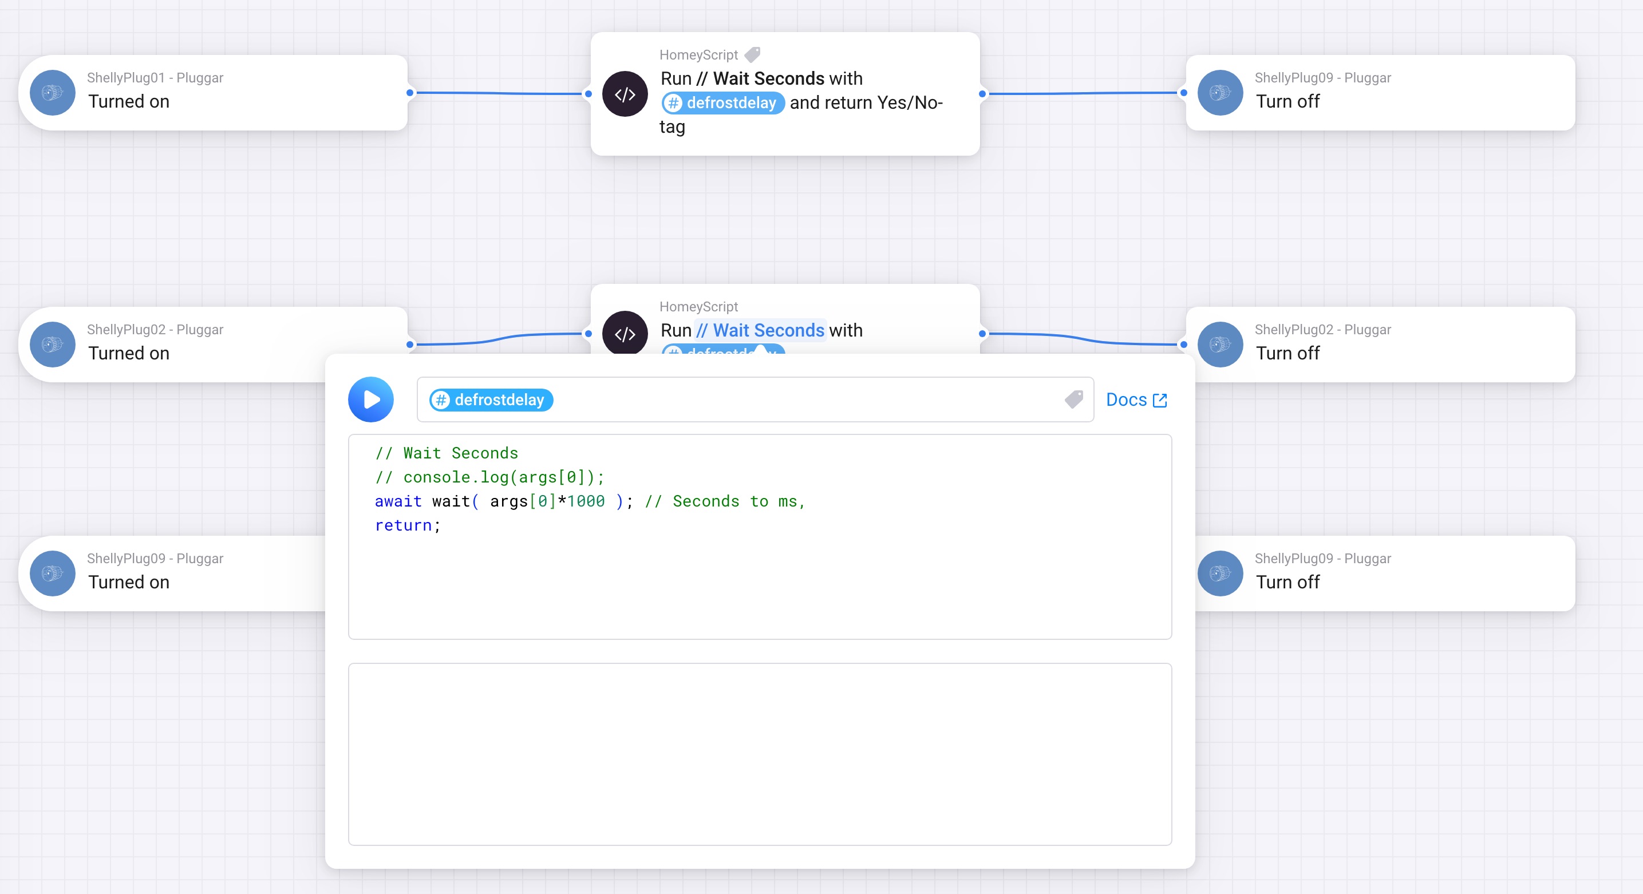
Task: Click the output connector dot of ShellyPlug01 card
Action: tap(409, 93)
